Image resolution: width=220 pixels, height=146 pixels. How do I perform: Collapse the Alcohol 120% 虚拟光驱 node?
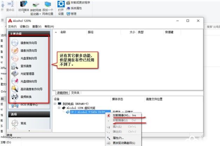(x=59, y=108)
